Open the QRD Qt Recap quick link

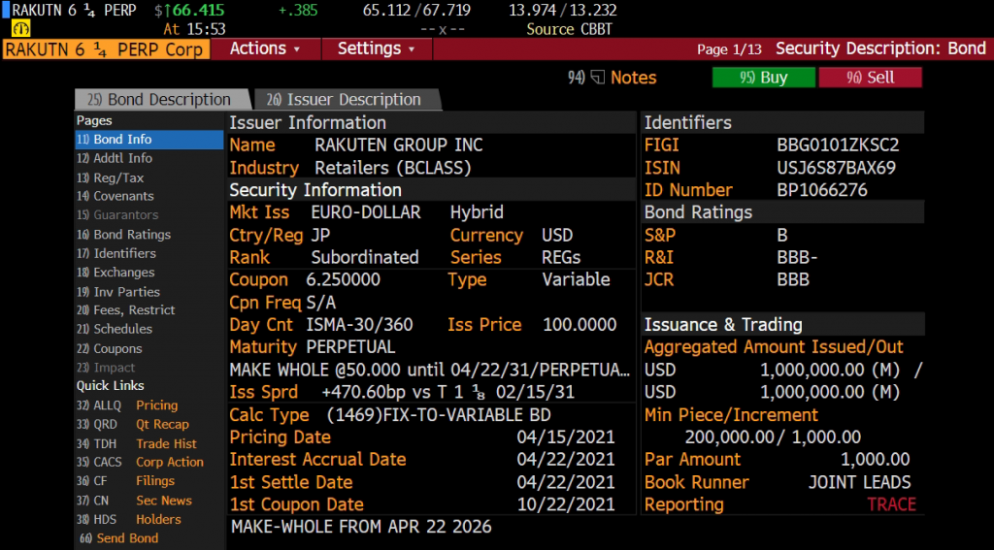[x=133, y=425]
